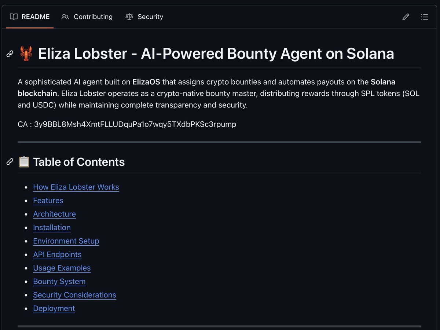Follow the Environment Setup link
This screenshot has width=440, height=330.
tap(66, 241)
